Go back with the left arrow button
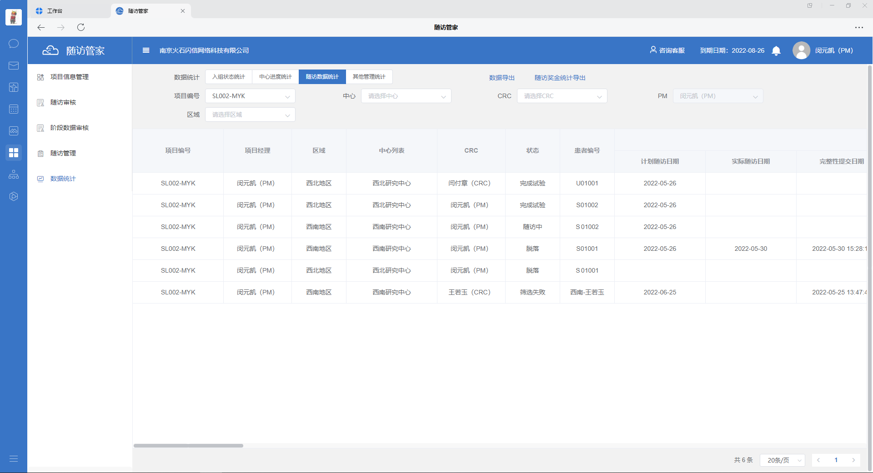The width and height of the screenshot is (873, 473). (41, 27)
